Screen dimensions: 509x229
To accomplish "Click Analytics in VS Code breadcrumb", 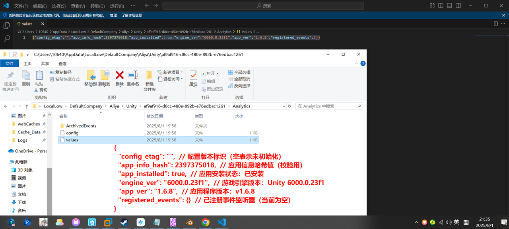I will click(224, 31).
